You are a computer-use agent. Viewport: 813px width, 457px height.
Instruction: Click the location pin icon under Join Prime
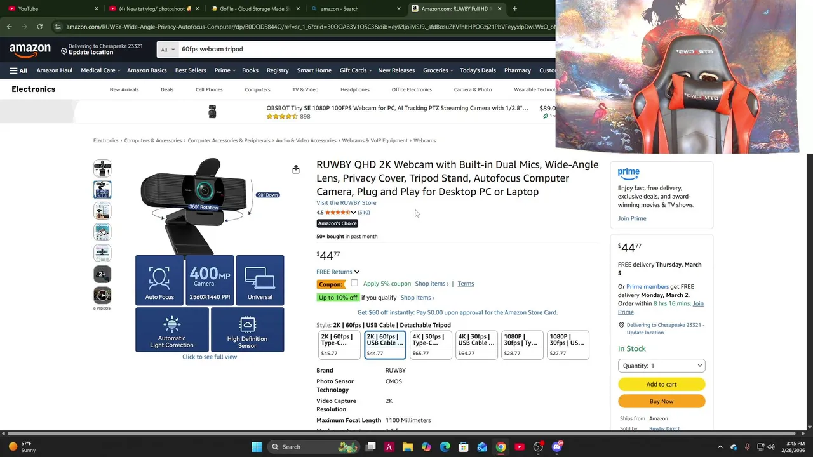[621, 325]
